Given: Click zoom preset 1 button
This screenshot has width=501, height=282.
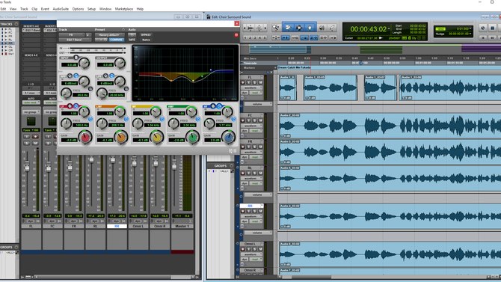Looking at the screenshot, I should click(x=245, y=37).
